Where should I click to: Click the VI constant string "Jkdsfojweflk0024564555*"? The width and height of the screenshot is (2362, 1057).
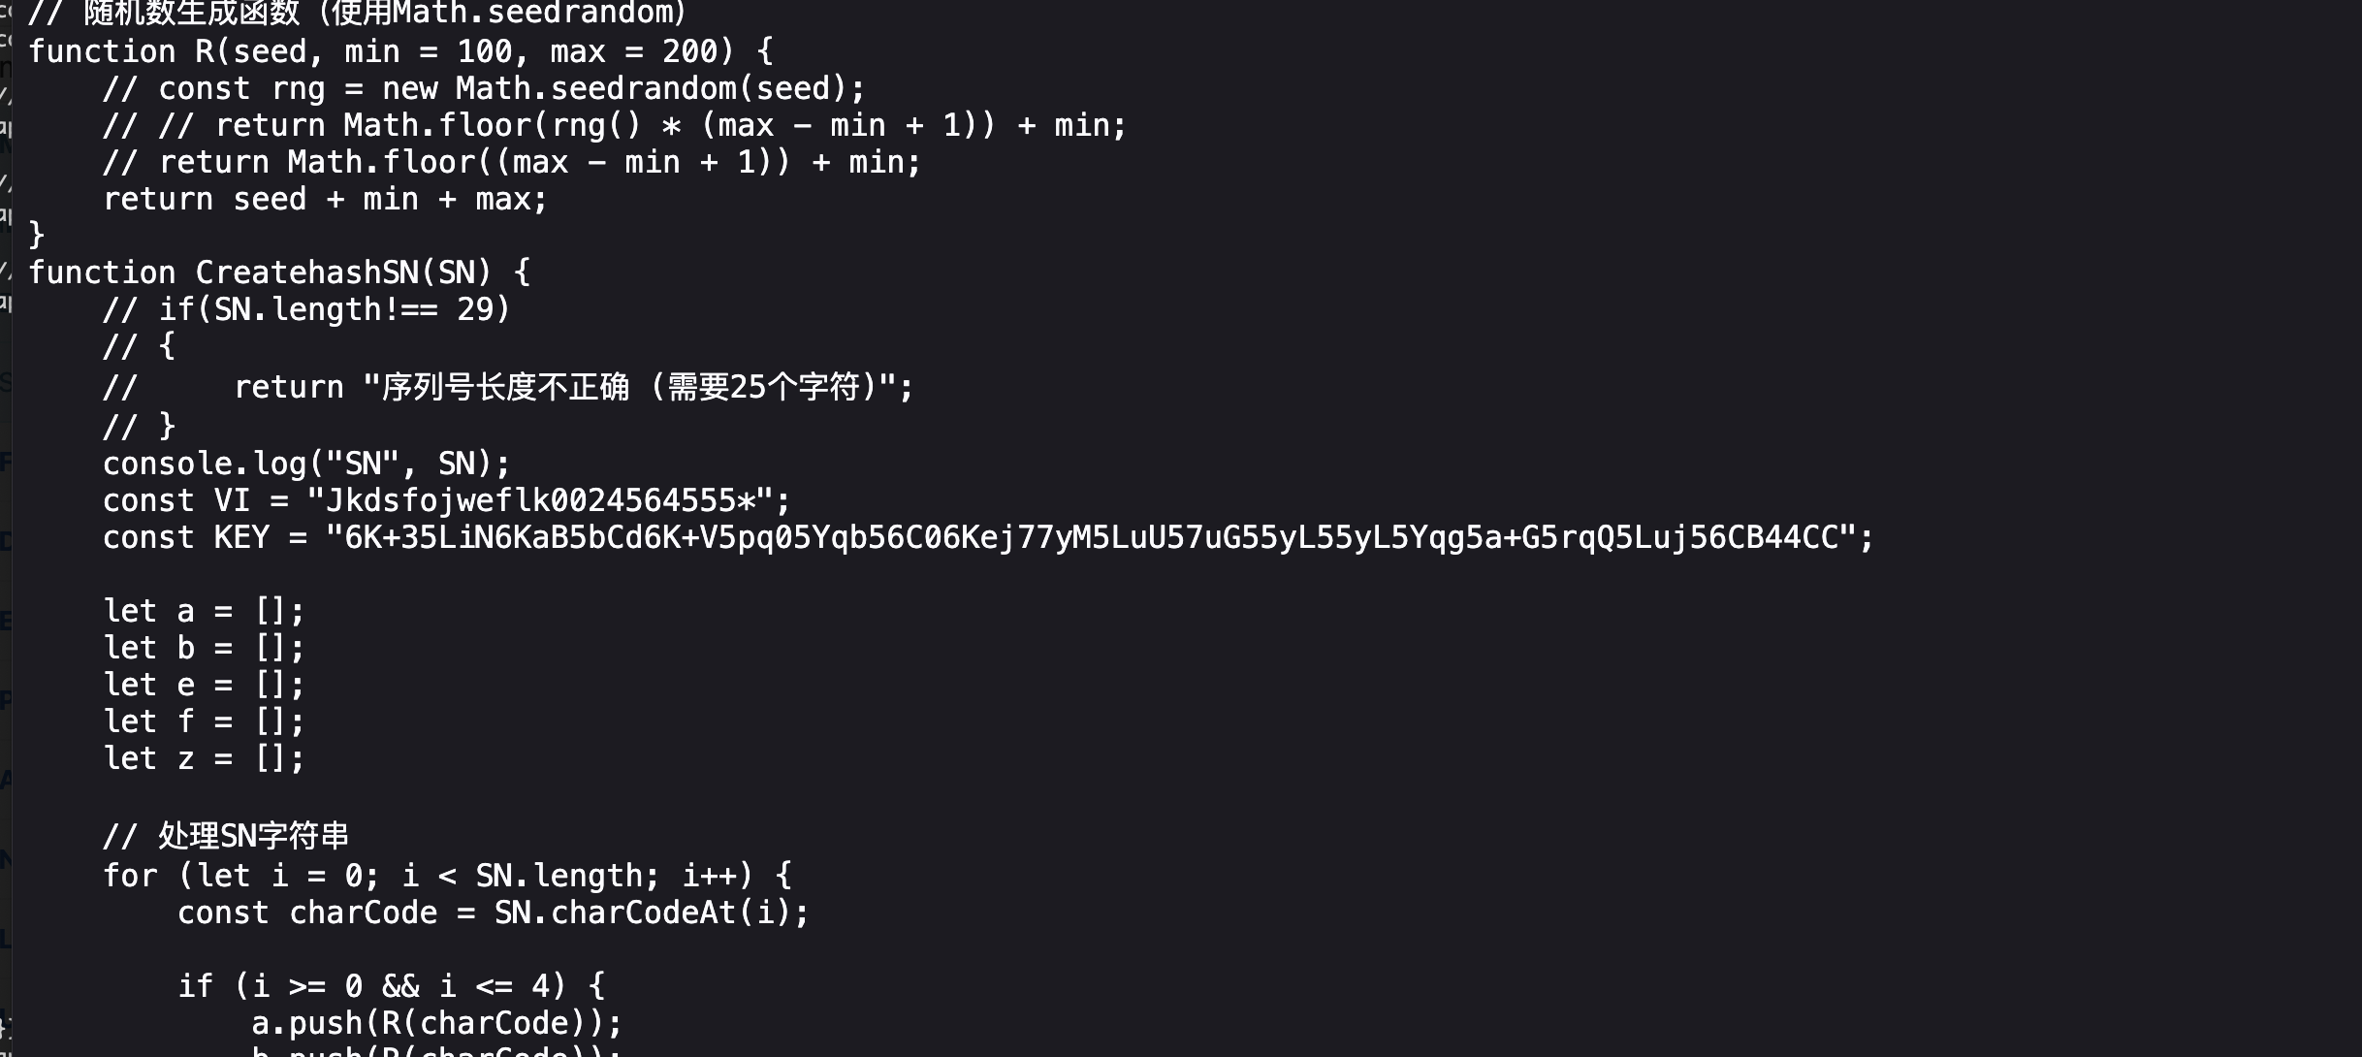pos(539,500)
